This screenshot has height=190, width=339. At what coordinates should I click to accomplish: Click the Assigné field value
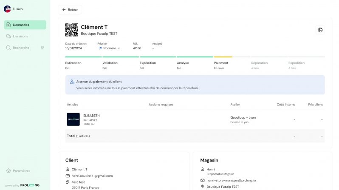pyautogui.click(x=153, y=48)
